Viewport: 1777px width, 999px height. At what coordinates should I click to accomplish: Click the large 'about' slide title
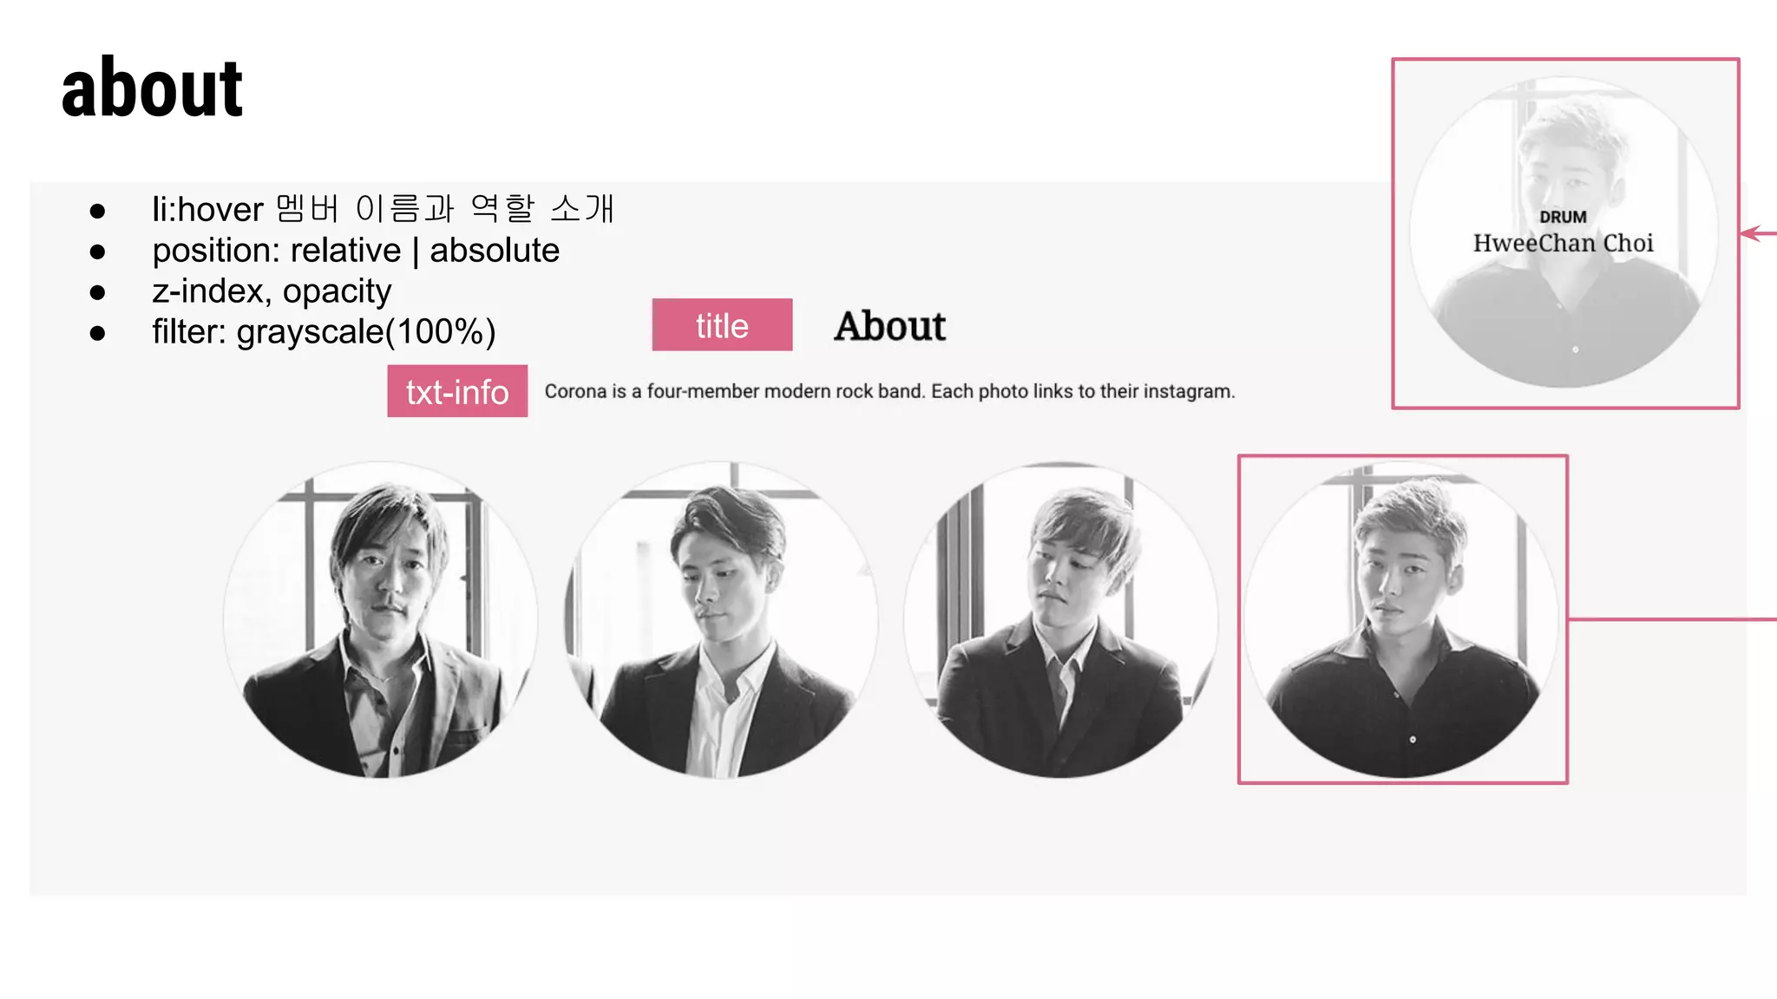[152, 88]
